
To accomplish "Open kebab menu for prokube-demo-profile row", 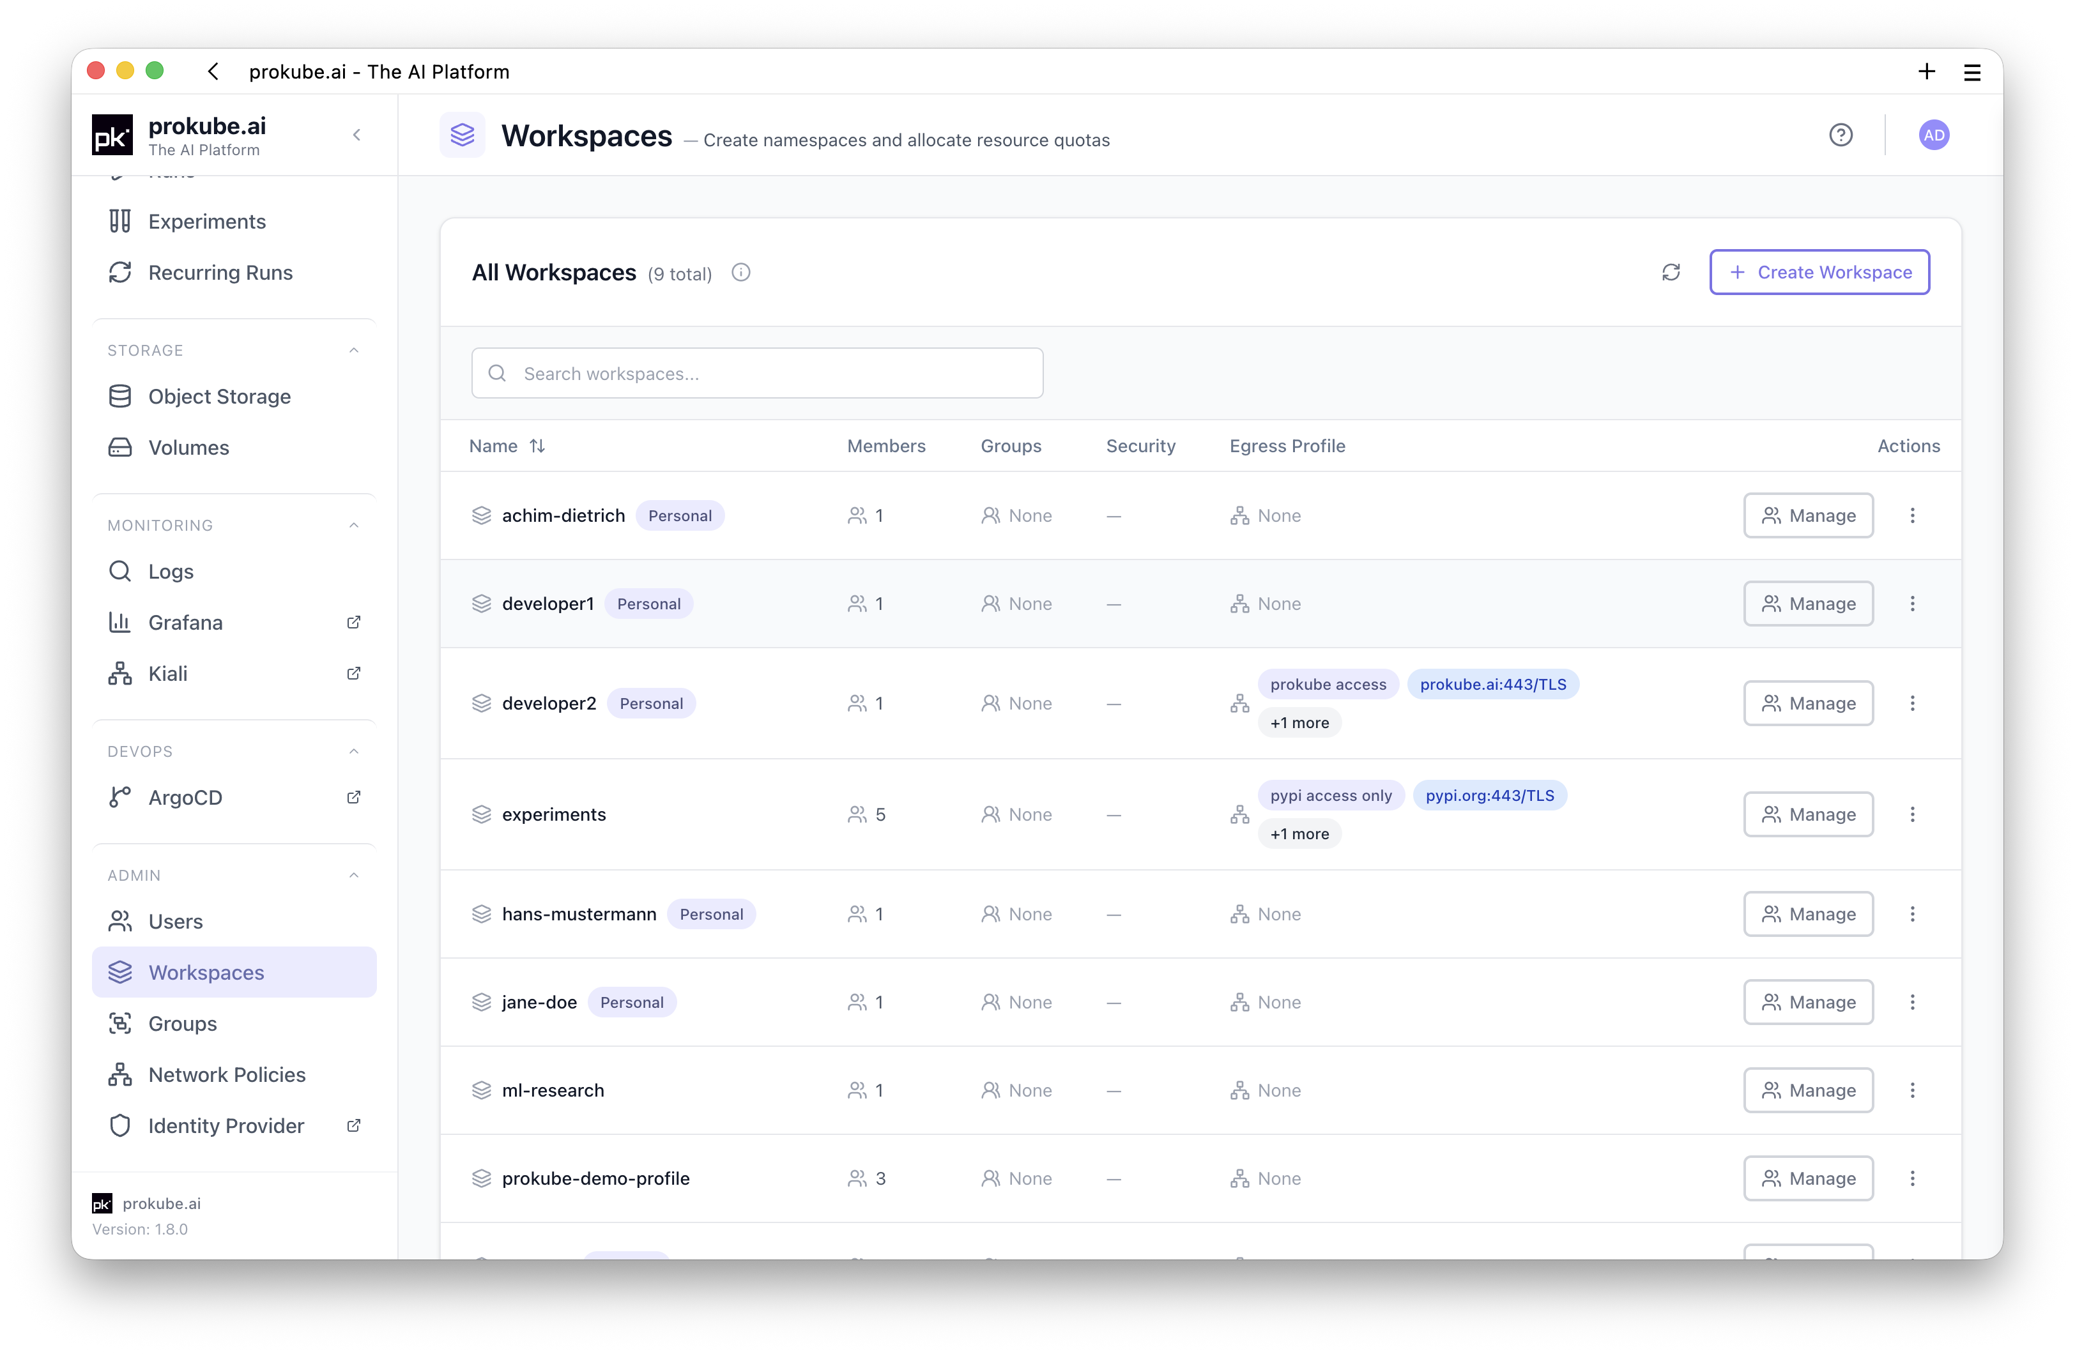I will tap(1913, 1178).
